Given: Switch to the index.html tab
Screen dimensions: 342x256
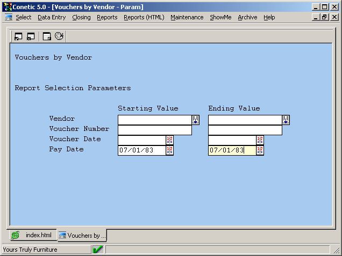Looking at the screenshot, I should (33, 236).
